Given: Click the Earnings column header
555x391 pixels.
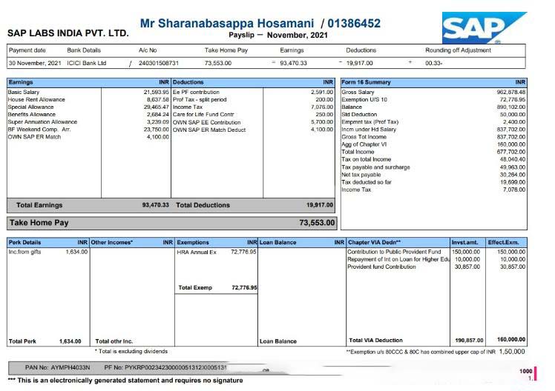Looking at the screenshot, I should (x=21, y=82).
